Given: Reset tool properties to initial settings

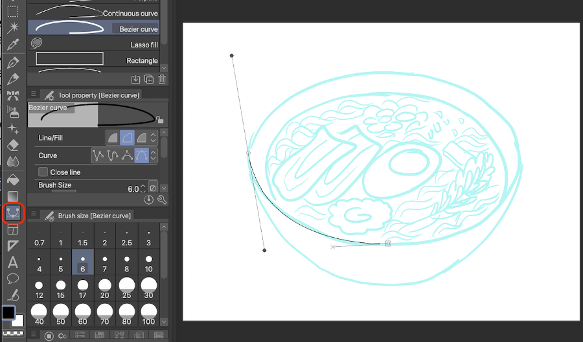Looking at the screenshot, I should coord(149,200).
